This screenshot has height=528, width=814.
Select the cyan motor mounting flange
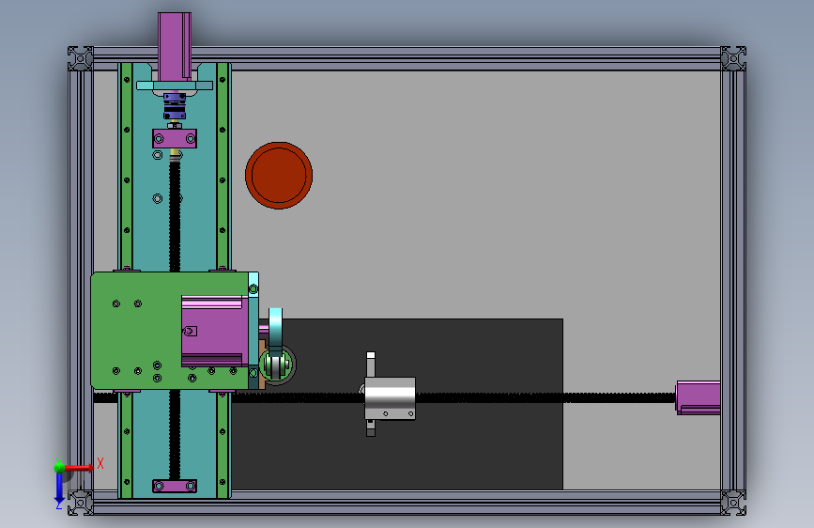[175, 85]
